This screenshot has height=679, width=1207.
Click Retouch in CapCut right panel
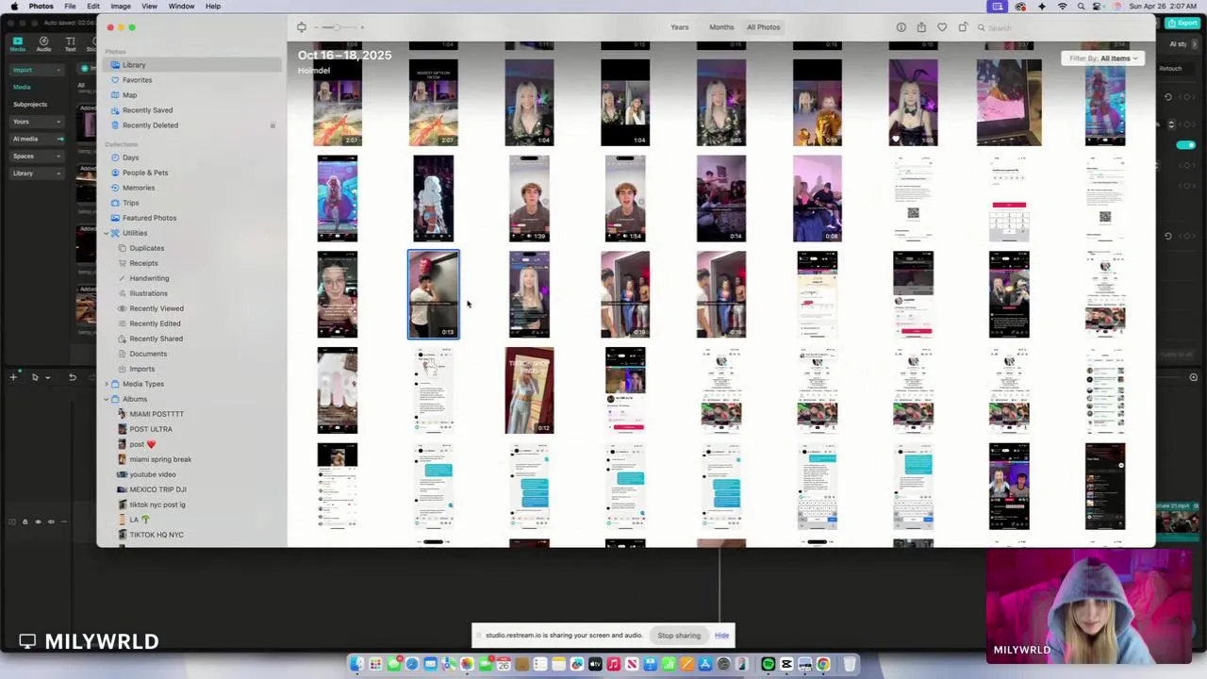coord(1170,69)
